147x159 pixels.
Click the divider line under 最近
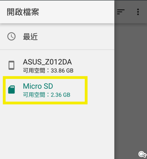coord(57,50)
